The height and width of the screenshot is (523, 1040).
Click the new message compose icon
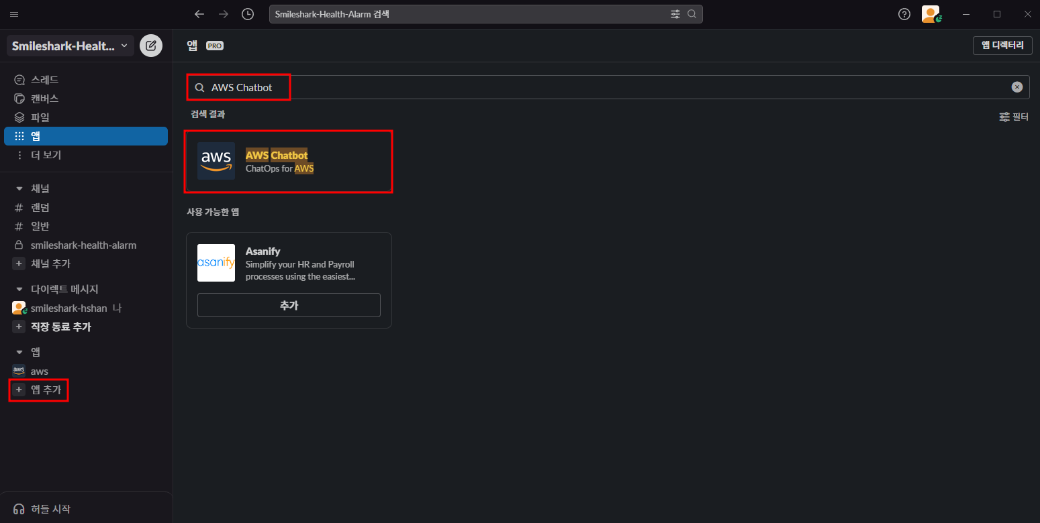click(151, 46)
